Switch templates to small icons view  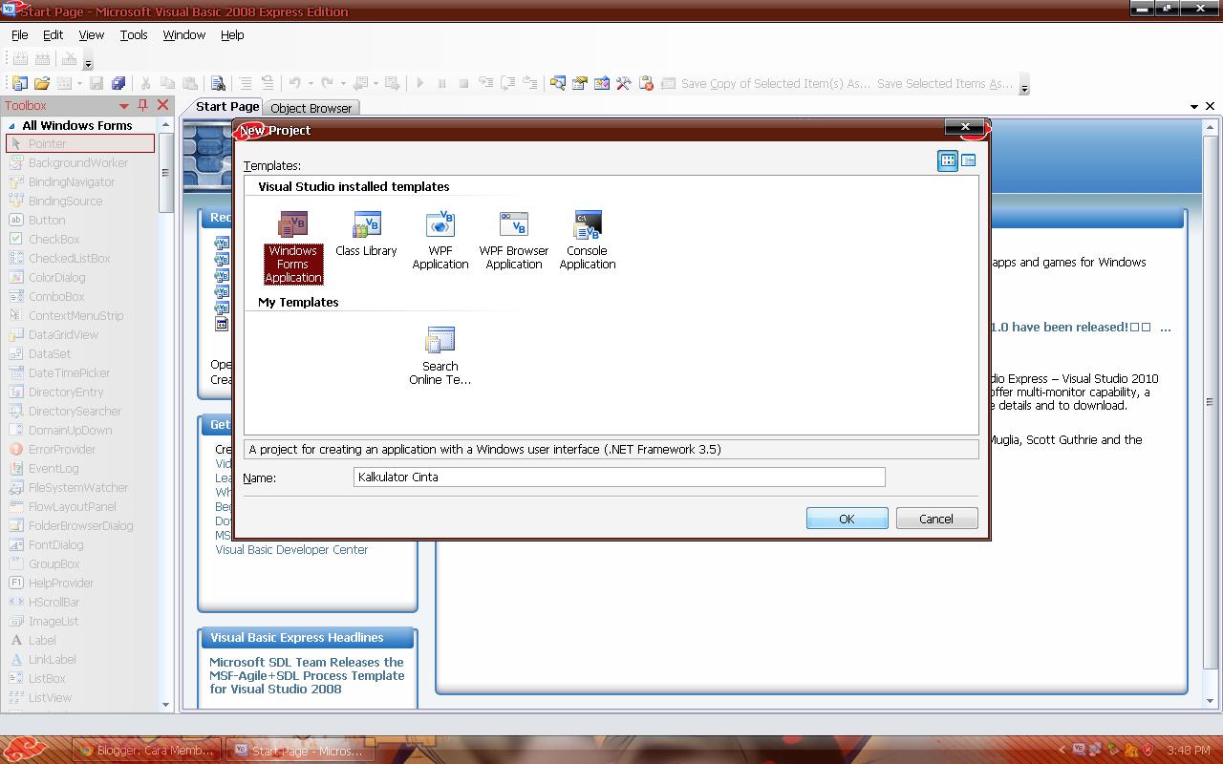[x=968, y=160]
